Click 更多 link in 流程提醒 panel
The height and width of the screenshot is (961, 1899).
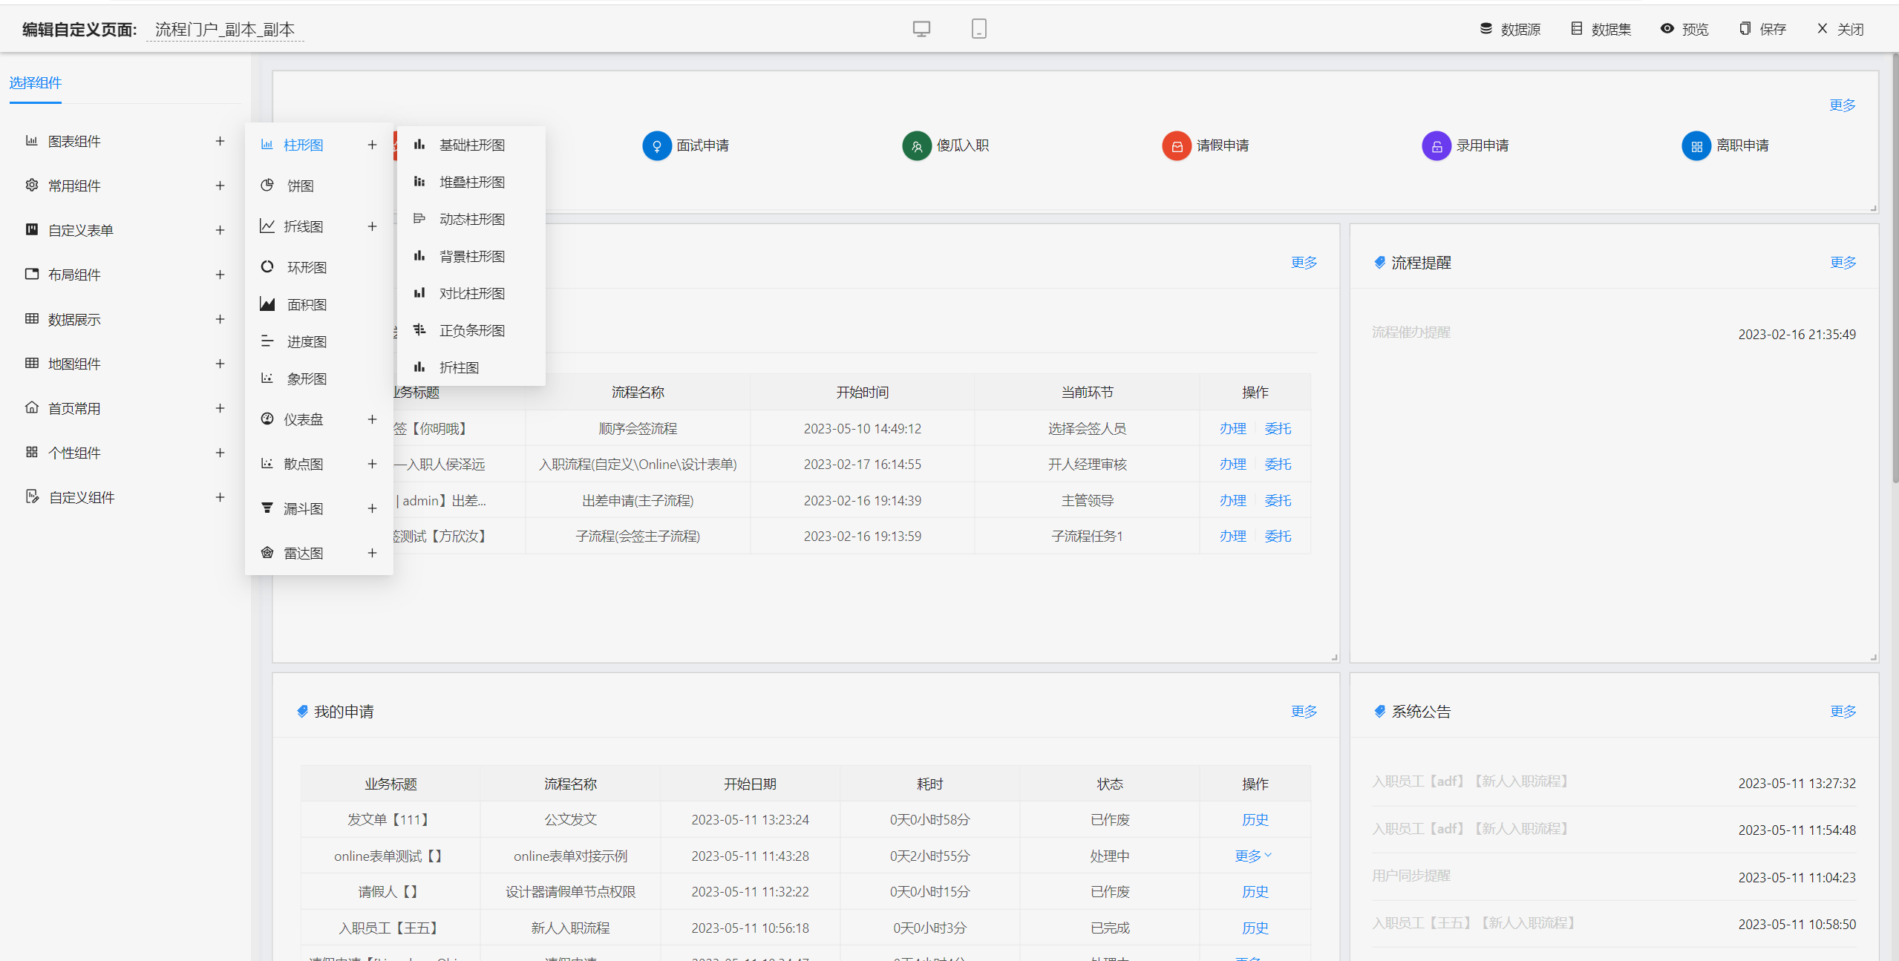(1843, 262)
